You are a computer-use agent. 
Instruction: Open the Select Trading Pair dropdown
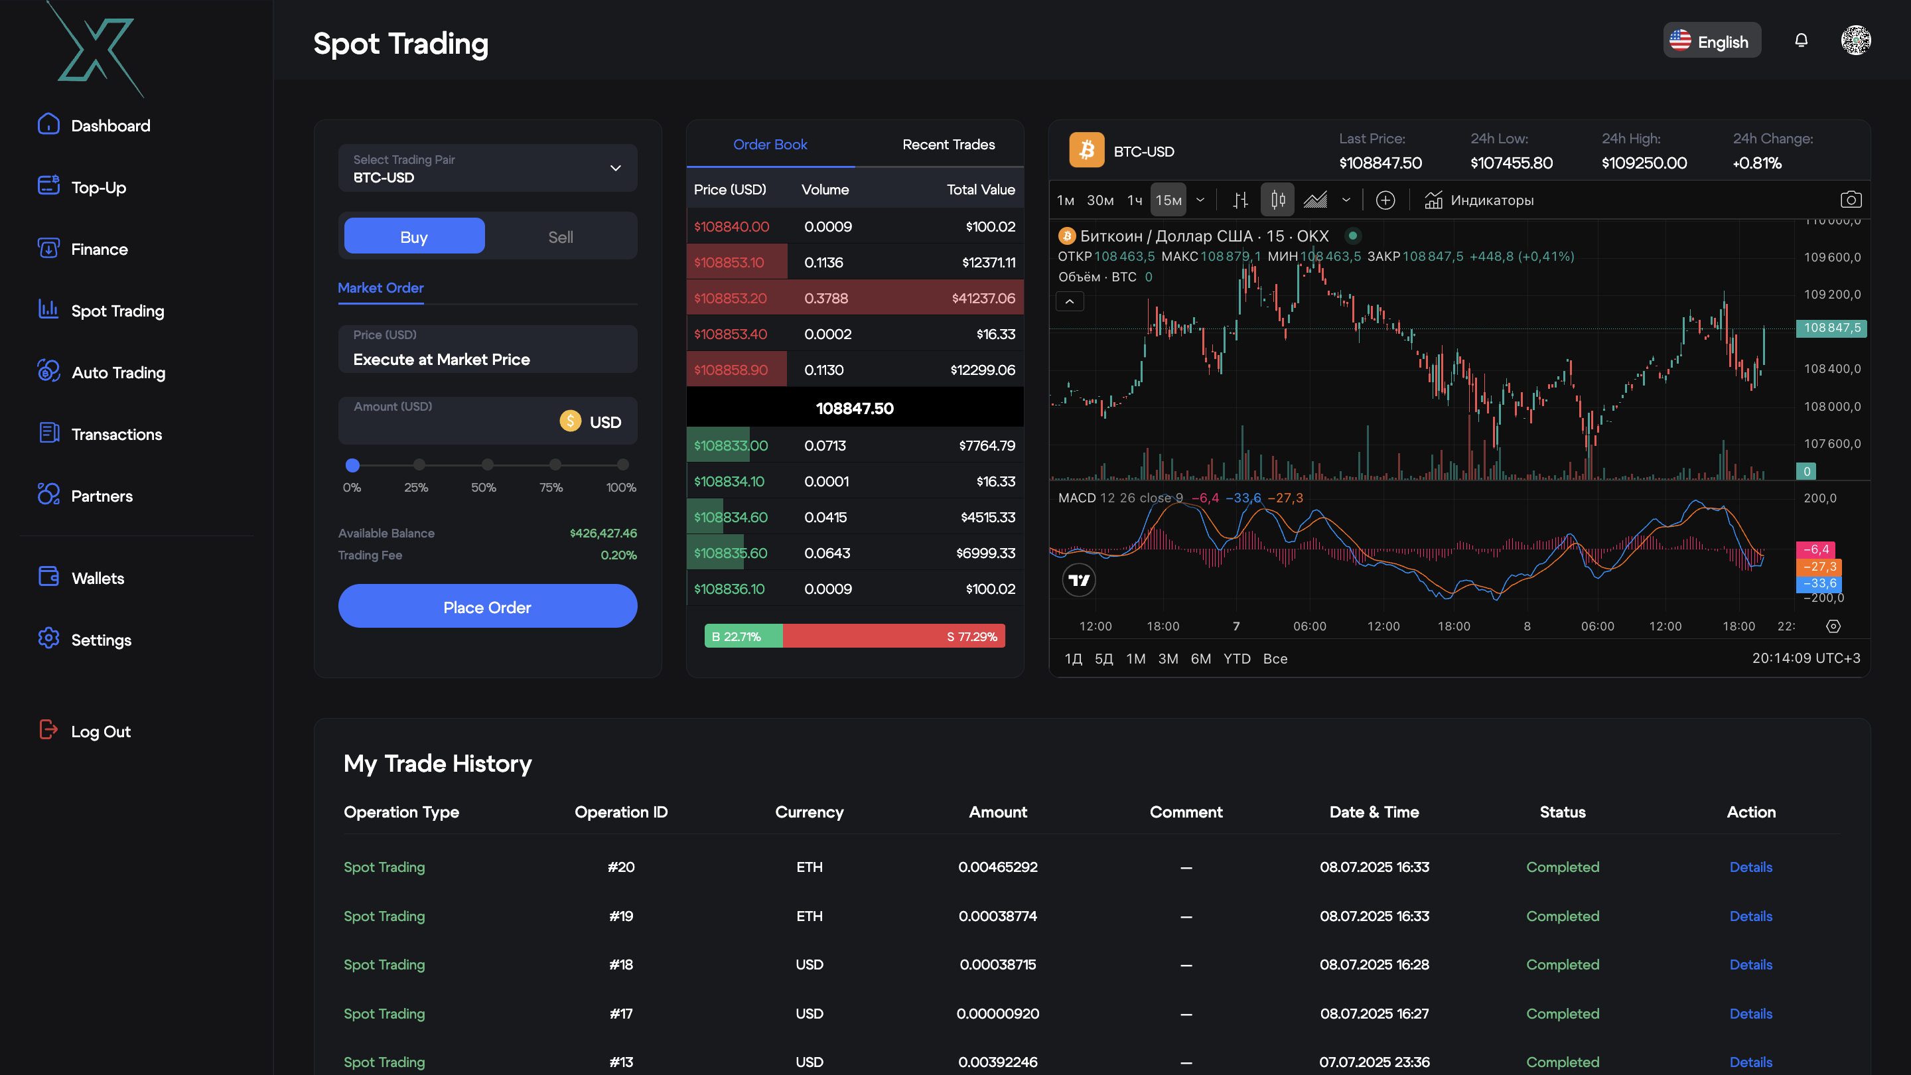tap(488, 169)
